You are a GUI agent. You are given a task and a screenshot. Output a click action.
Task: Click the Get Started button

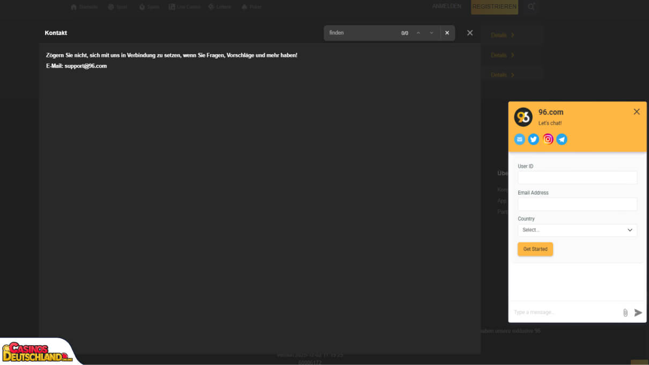coord(535,249)
